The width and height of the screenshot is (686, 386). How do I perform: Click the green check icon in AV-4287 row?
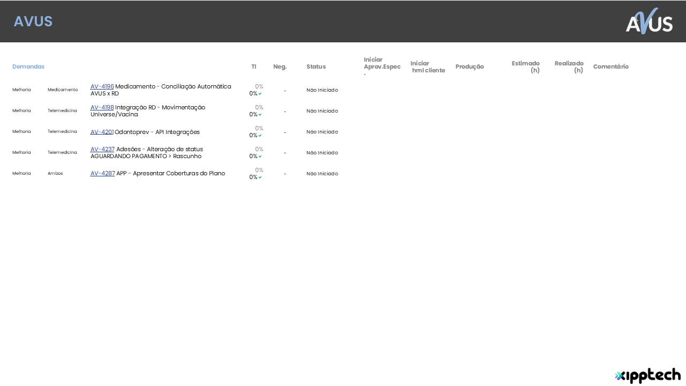pyautogui.click(x=260, y=177)
